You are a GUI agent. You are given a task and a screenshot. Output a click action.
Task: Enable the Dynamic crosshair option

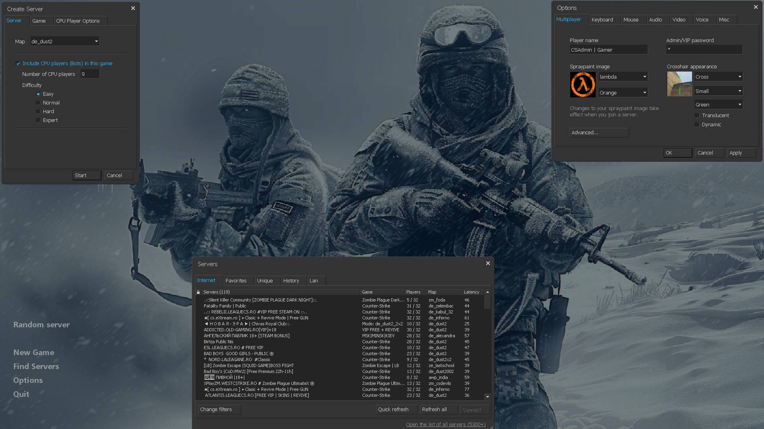click(697, 125)
